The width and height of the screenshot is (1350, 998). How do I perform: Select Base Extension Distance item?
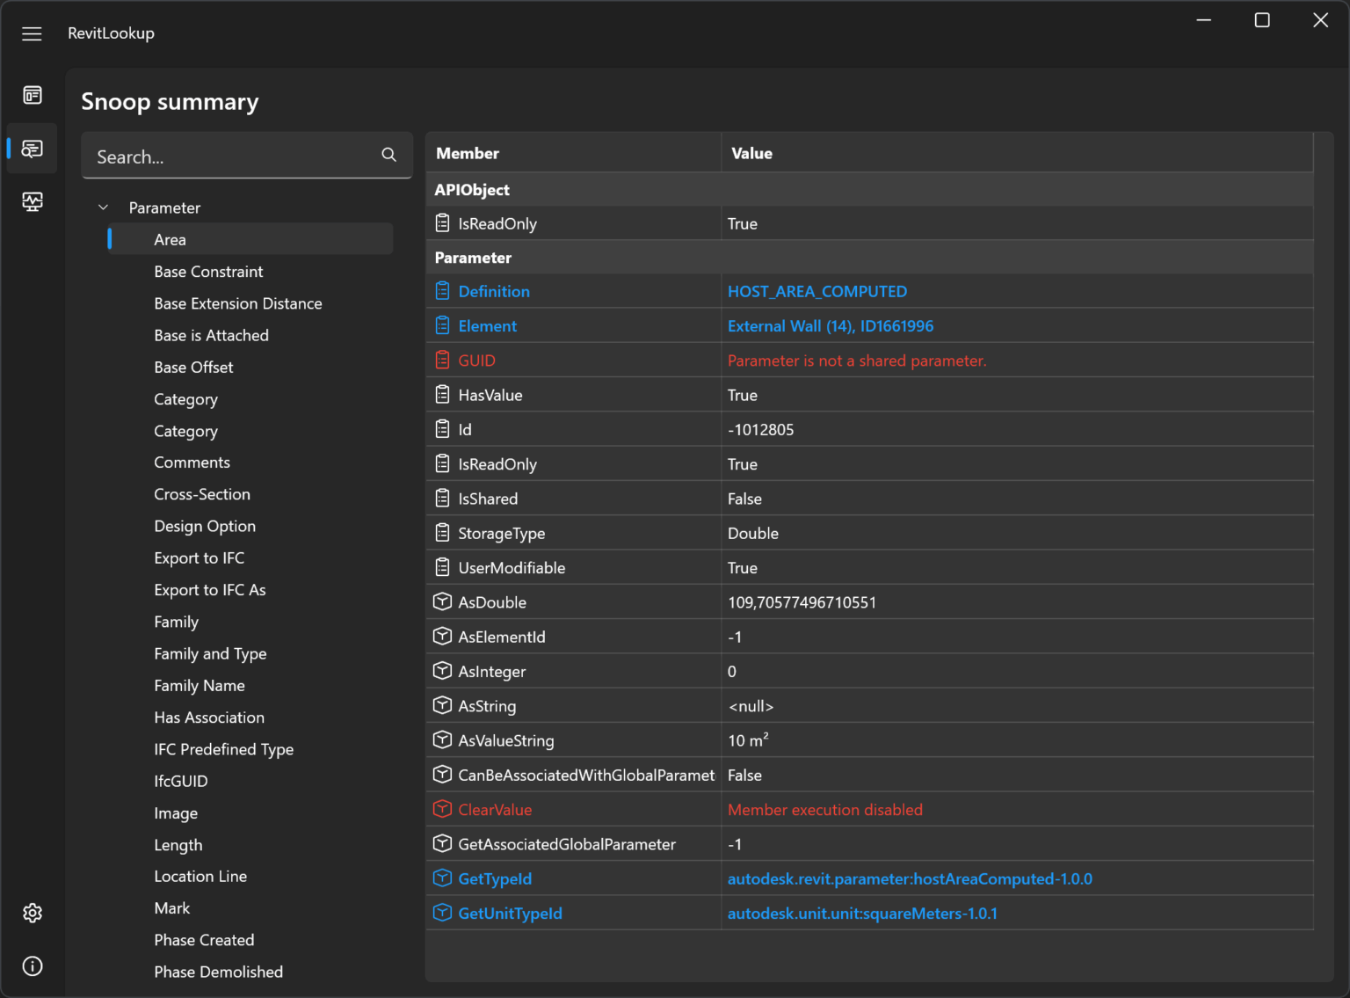[x=238, y=303]
